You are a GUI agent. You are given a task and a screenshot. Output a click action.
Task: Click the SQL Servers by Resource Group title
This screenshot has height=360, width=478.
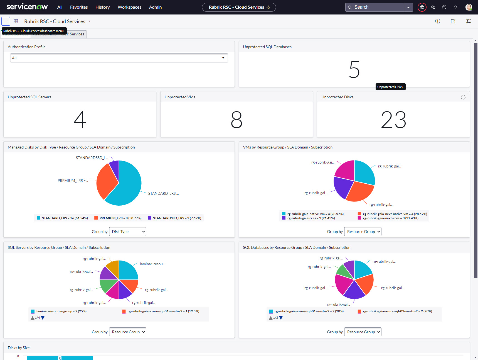(59, 247)
